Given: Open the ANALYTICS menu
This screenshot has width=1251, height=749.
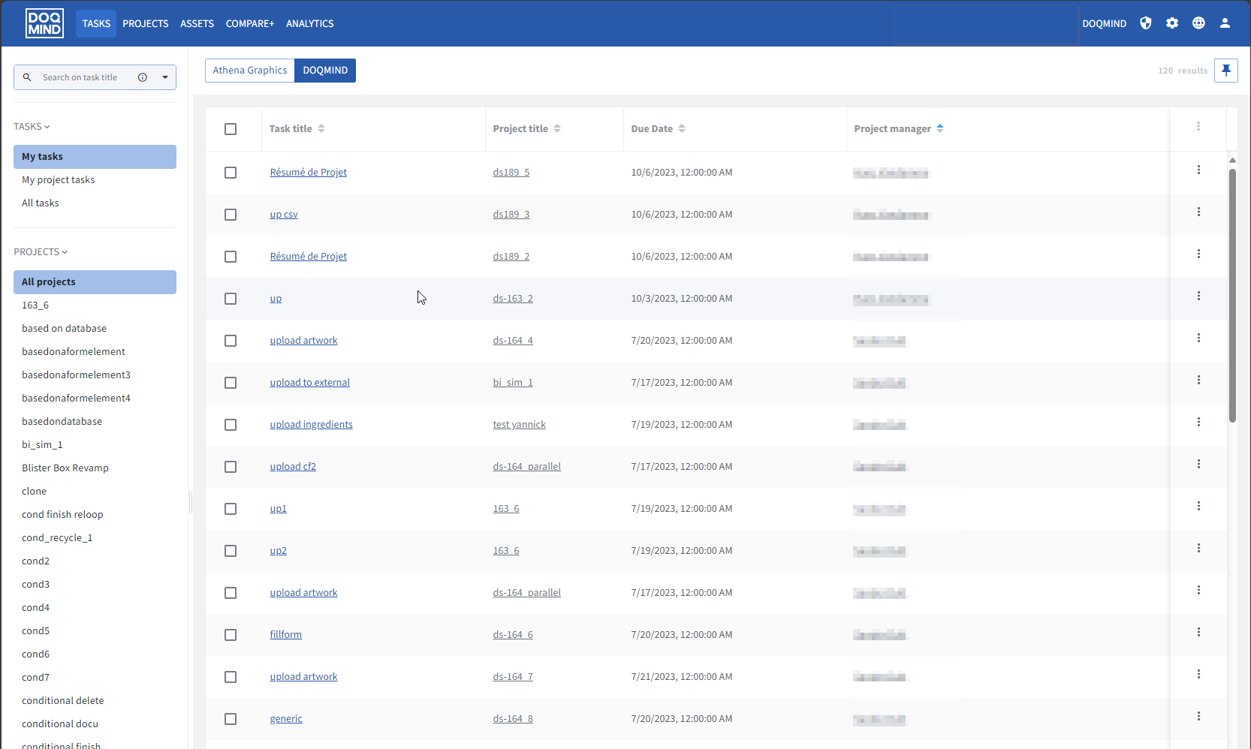Looking at the screenshot, I should click(x=309, y=24).
